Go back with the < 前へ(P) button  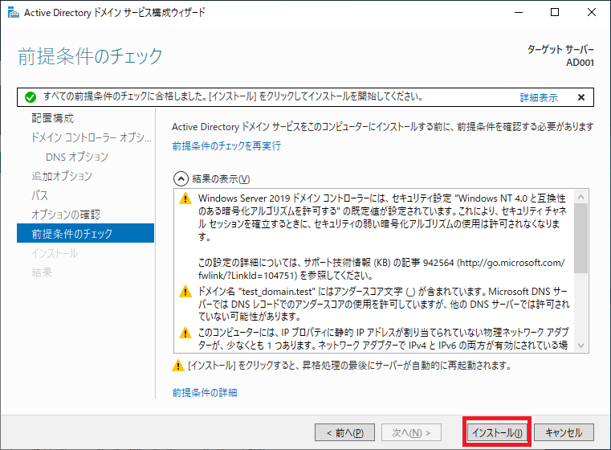point(345,432)
